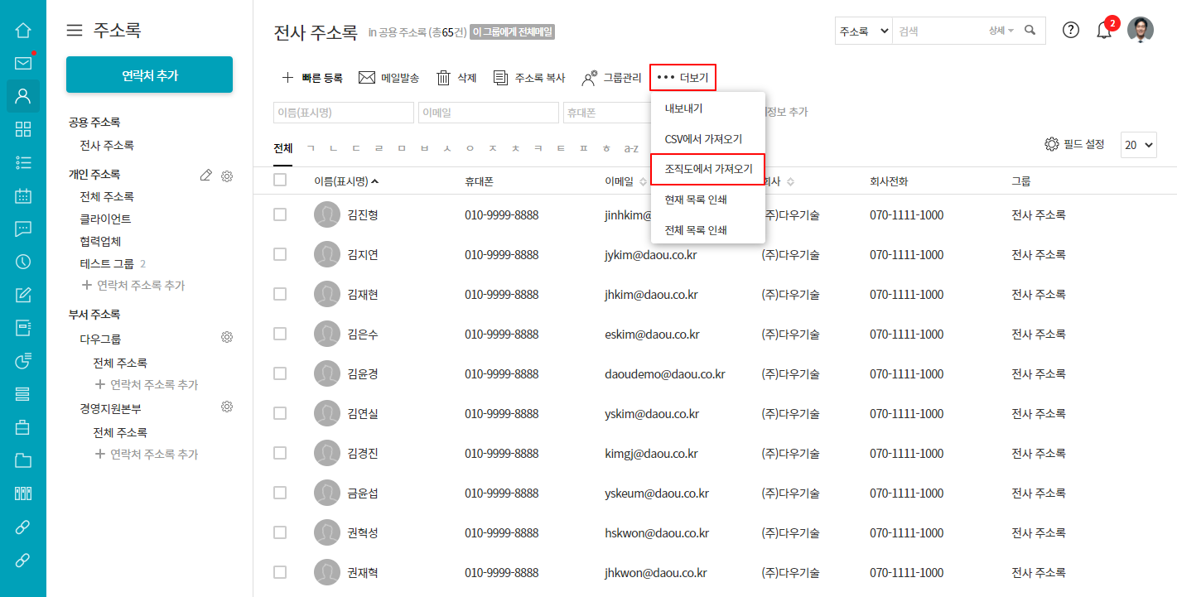Image resolution: width=1177 pixels, height=597 pixels.
Task: Select 내보내기 in the dropdown menu
Action: [x=683, y=108]
